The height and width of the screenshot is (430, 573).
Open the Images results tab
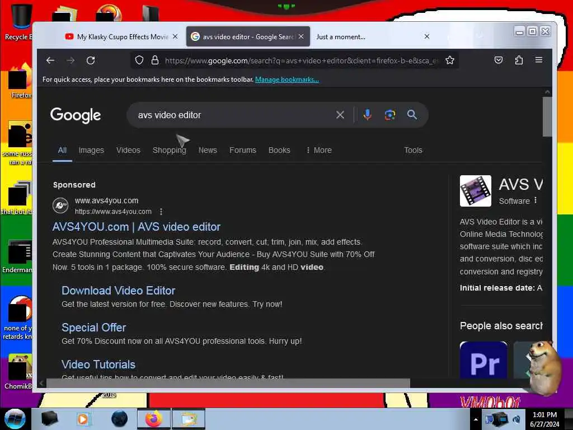tap(91, 150)
